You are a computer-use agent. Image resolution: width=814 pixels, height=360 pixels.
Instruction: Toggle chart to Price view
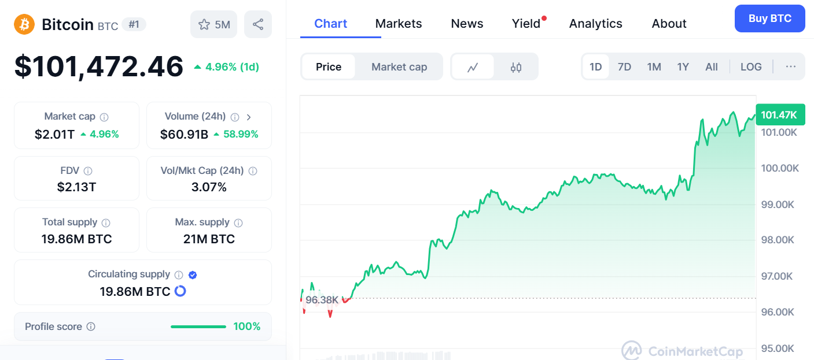[x=329, y=67]
